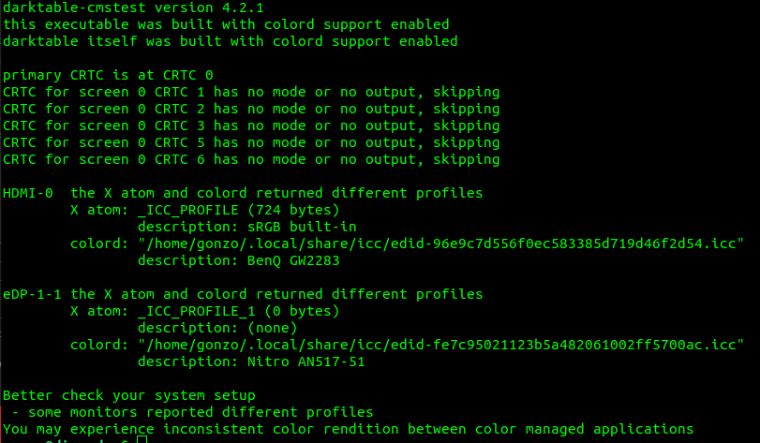This screenshot has width=760, height=443.
Task: Click the inconsistent color rendition warning line
Action: [348, 429]
